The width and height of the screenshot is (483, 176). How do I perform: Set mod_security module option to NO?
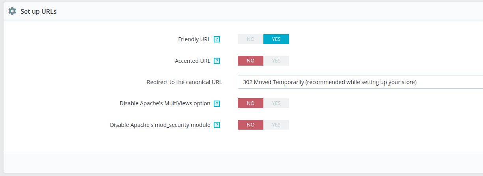coord(250,125)
